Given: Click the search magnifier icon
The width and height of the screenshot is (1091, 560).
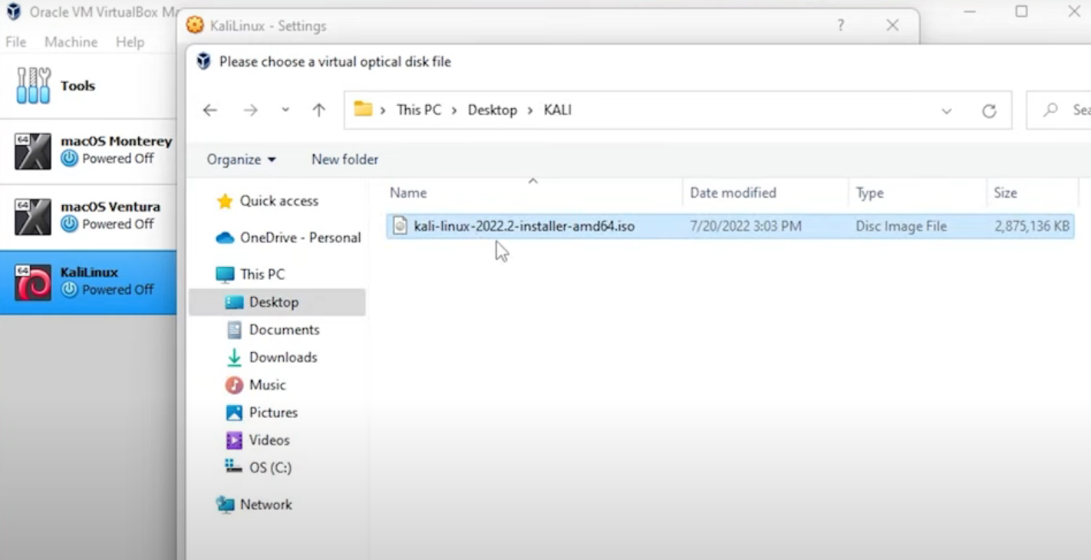Looking at the screenshot, I should coord(1050,110).
